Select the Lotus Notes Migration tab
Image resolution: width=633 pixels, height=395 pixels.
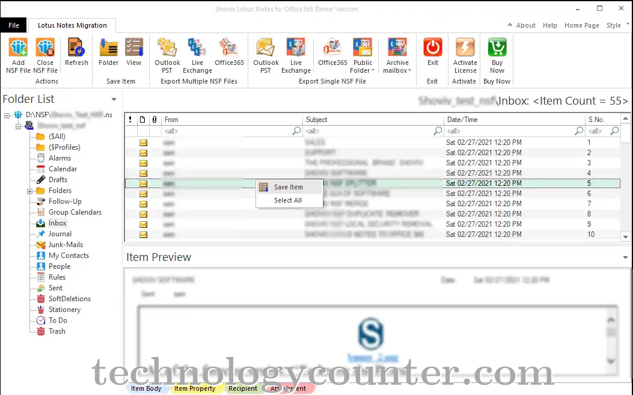(x=72, y=25)
